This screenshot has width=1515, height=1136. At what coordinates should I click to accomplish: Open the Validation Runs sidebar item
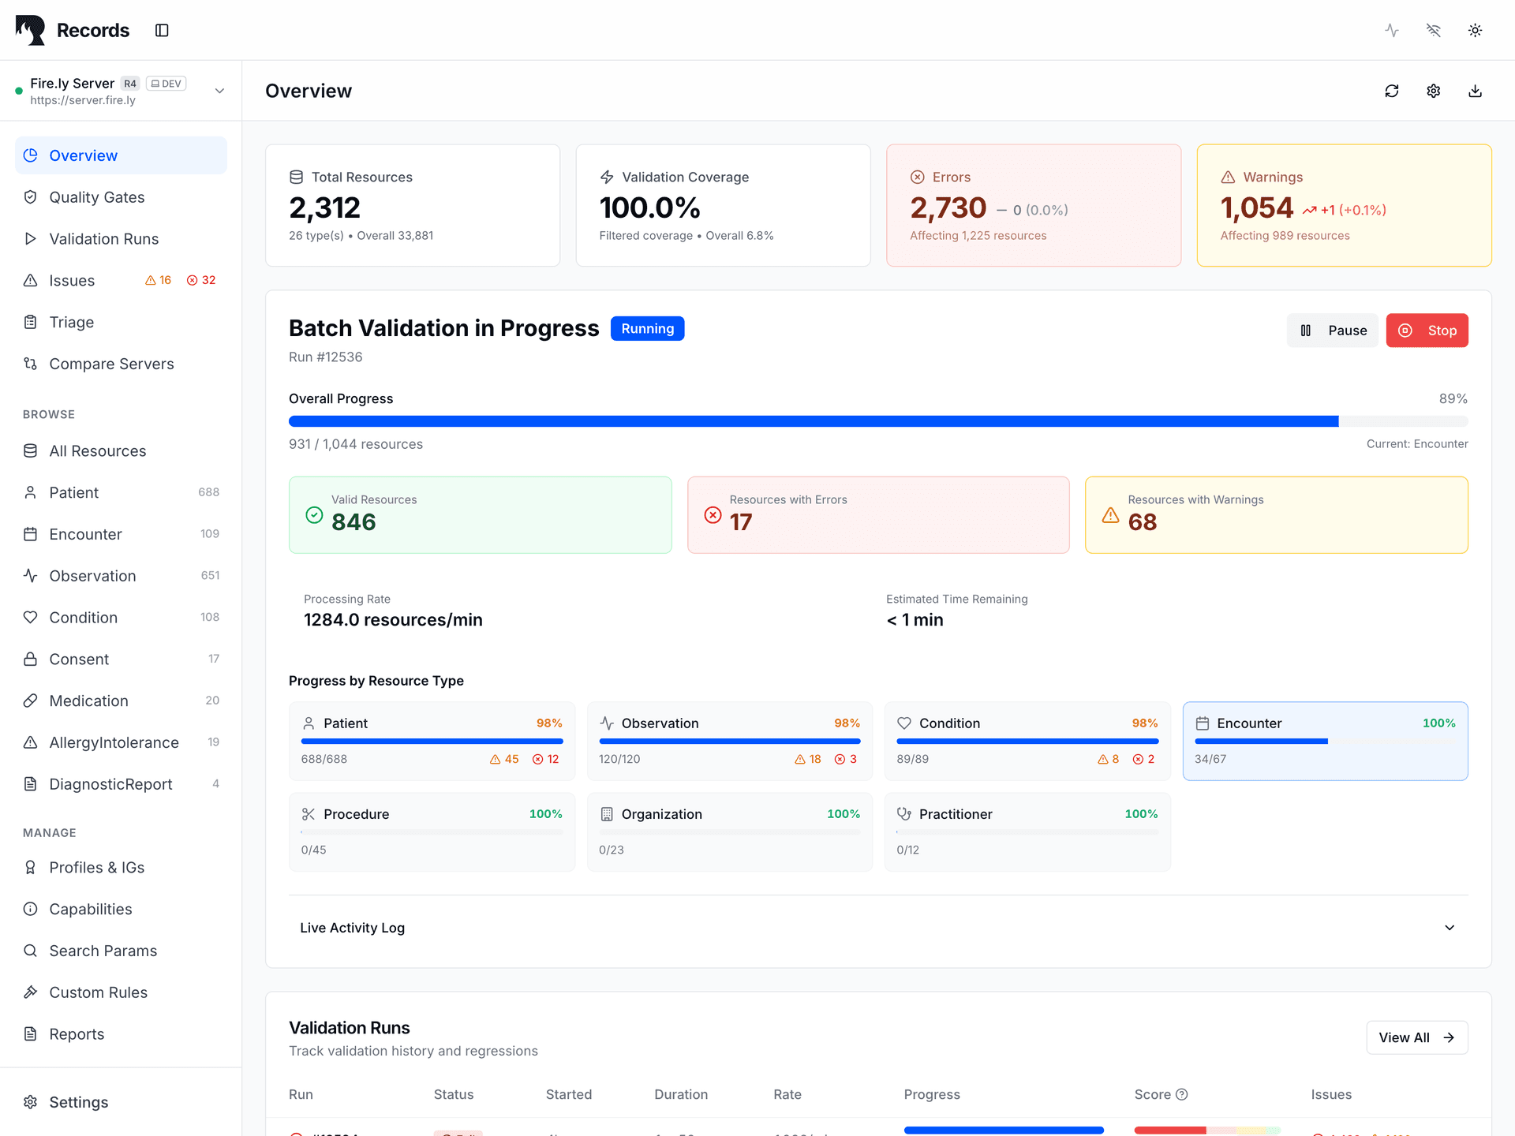pyautogui.click(x=103, y=239)
